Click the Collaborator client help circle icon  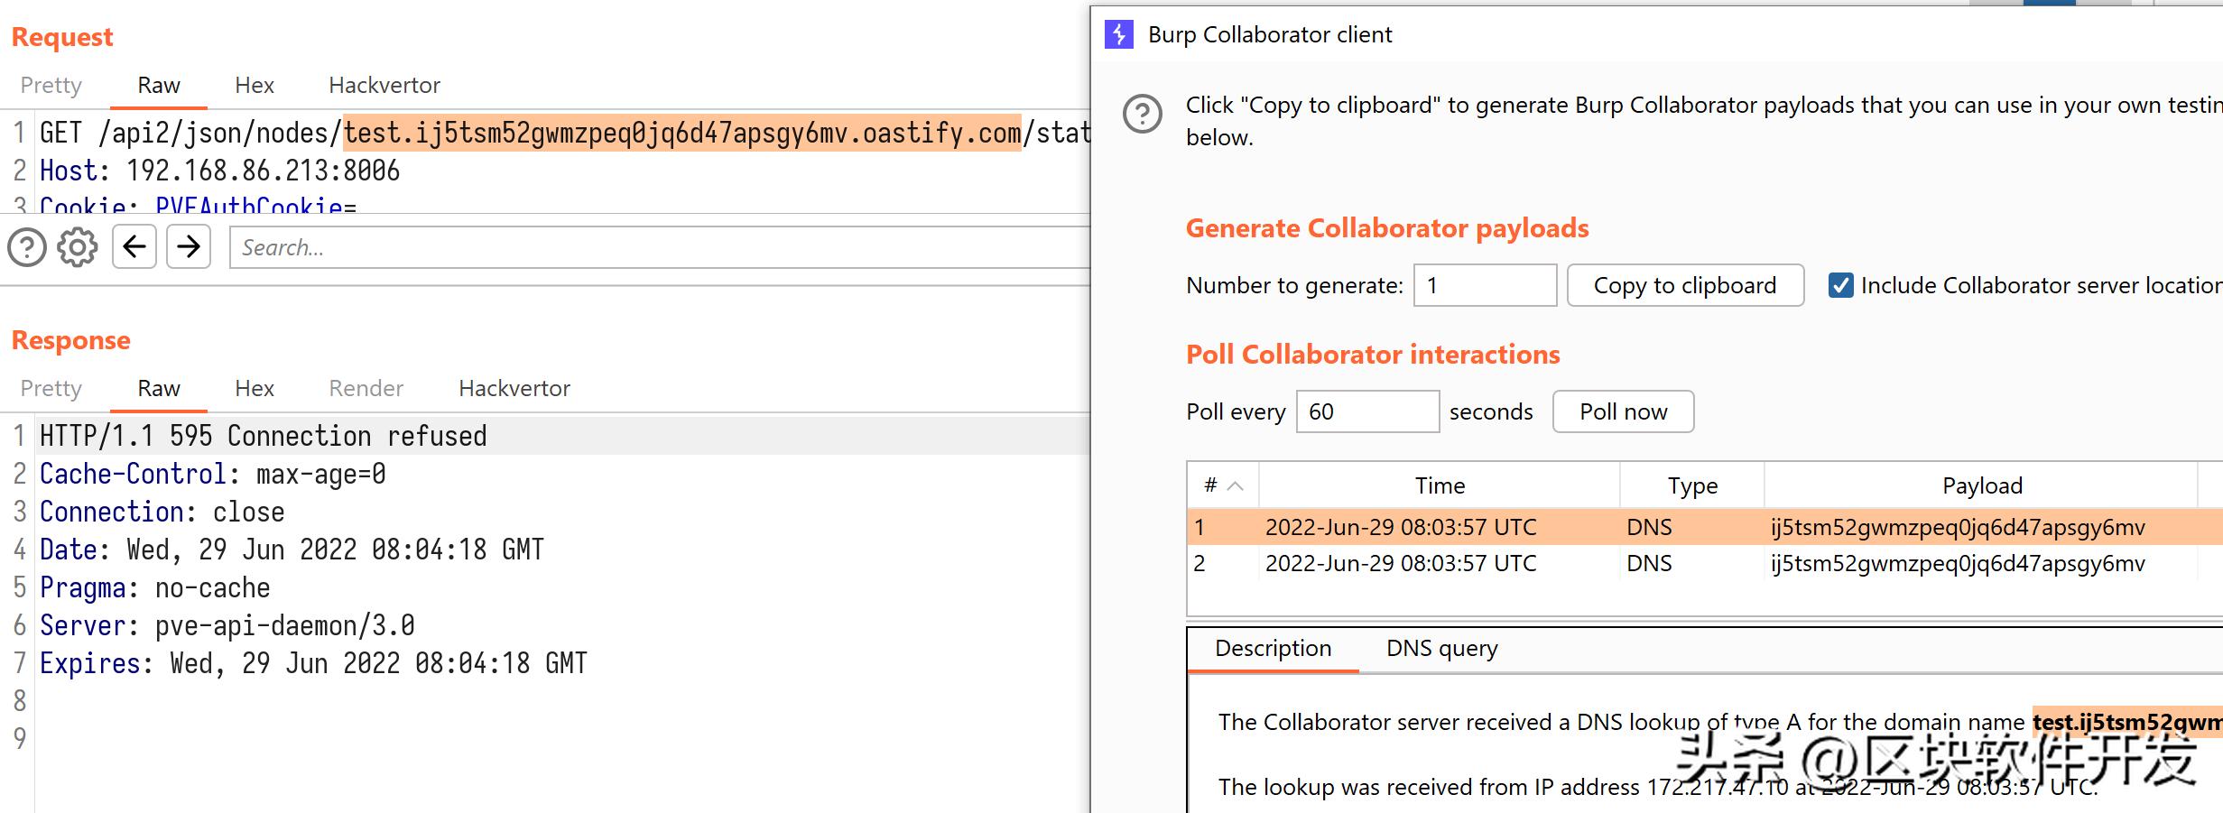click(1142, 115)
